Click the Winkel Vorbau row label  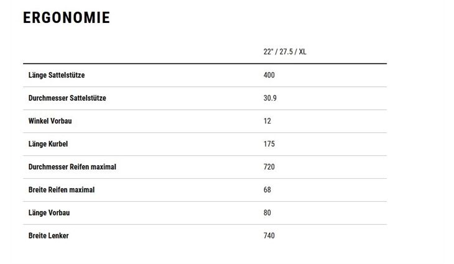click(50, 121)
